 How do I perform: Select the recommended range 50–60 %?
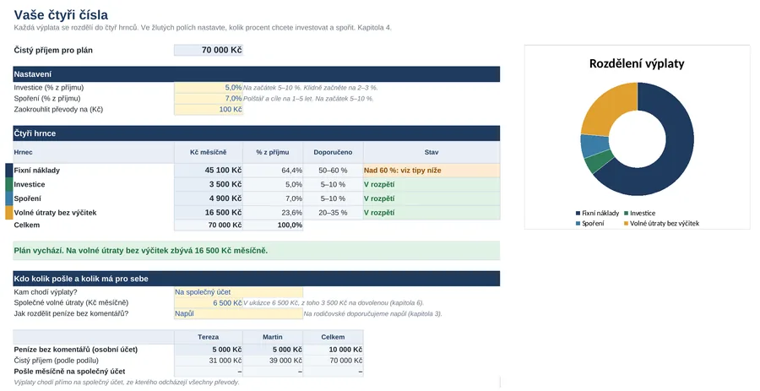333,171
